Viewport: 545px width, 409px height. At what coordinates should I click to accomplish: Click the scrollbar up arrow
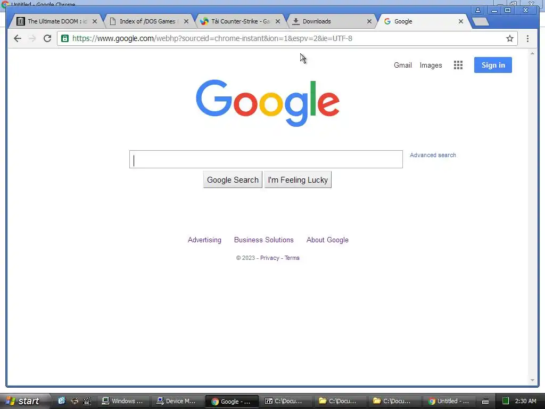[532, 54]
